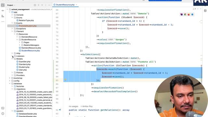Collapse the database folder
Viewport: 208px width, 117px height.
coord(10,84)
